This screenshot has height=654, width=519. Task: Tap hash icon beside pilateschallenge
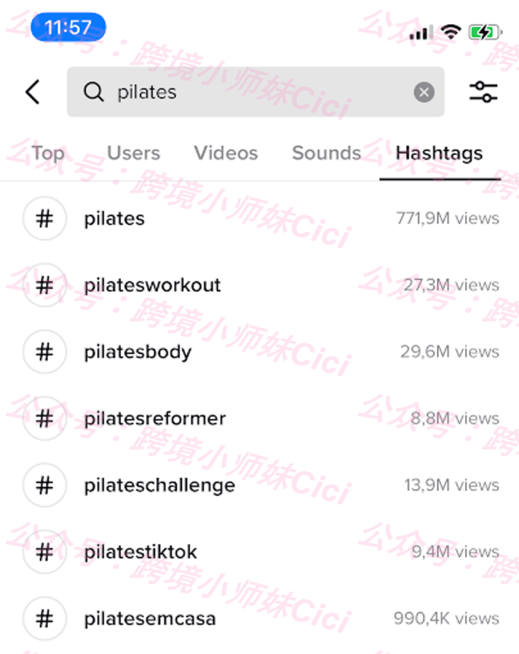point(44,485)
